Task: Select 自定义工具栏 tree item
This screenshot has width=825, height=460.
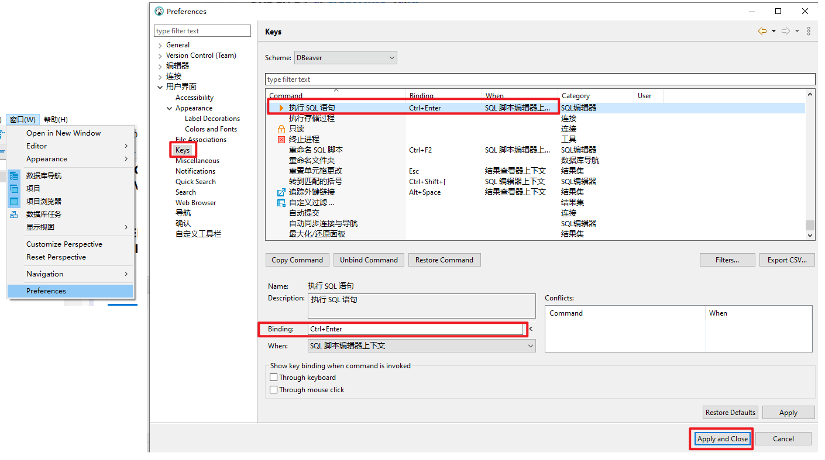Action: (198, 234)
